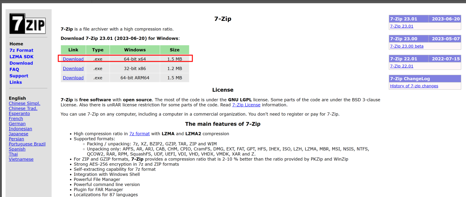Image resolution: width=466 pixels, height=197 pixels.
Task: Open the 7-Zip 23.01 news link
Action: (x=402, y=26)
